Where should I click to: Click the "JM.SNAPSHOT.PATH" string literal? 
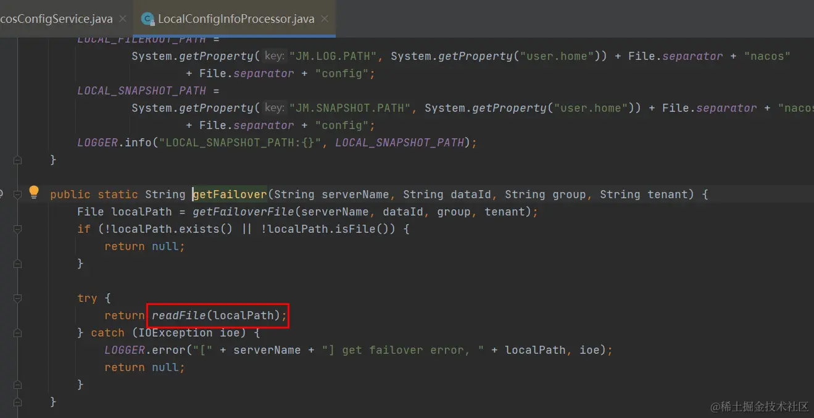point(350,108)
